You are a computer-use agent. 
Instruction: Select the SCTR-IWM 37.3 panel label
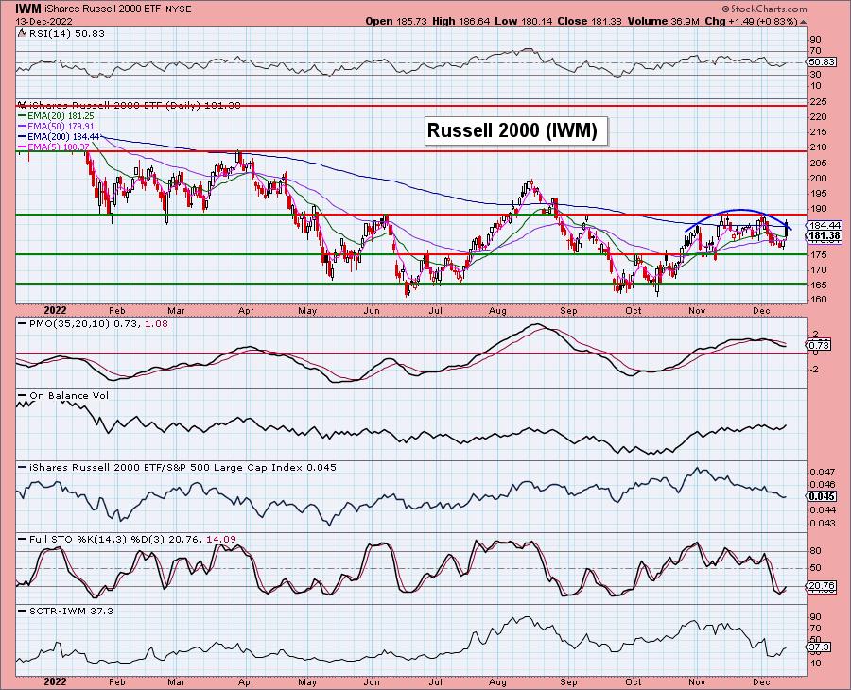click(x=65, y=612)
